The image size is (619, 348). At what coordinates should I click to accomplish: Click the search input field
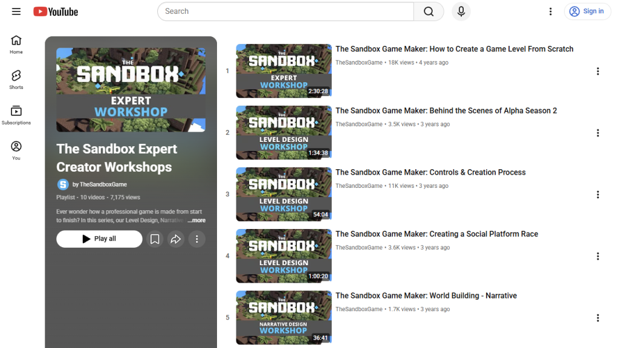pyautogui.click(x=284, y=11)
